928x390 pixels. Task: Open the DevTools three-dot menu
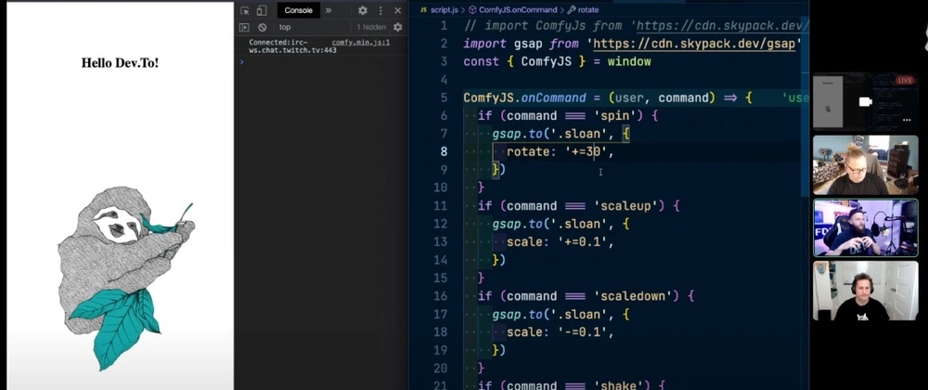tap(380, 10)
